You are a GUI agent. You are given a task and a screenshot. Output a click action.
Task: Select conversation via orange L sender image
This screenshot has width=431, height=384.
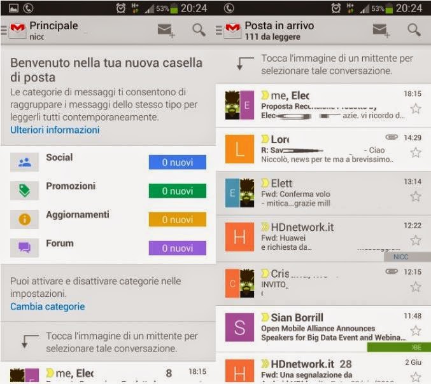click(239, 149)
